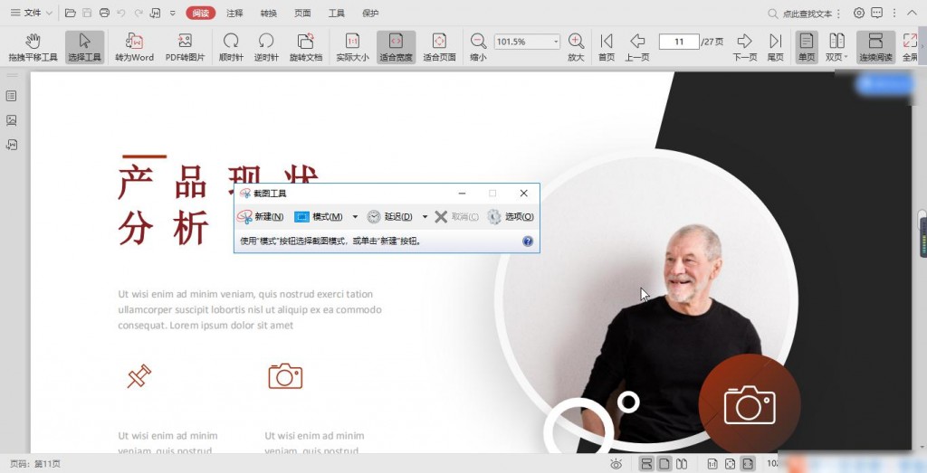Toggle fit width mode (适合宽度)

tap(397, 47)
